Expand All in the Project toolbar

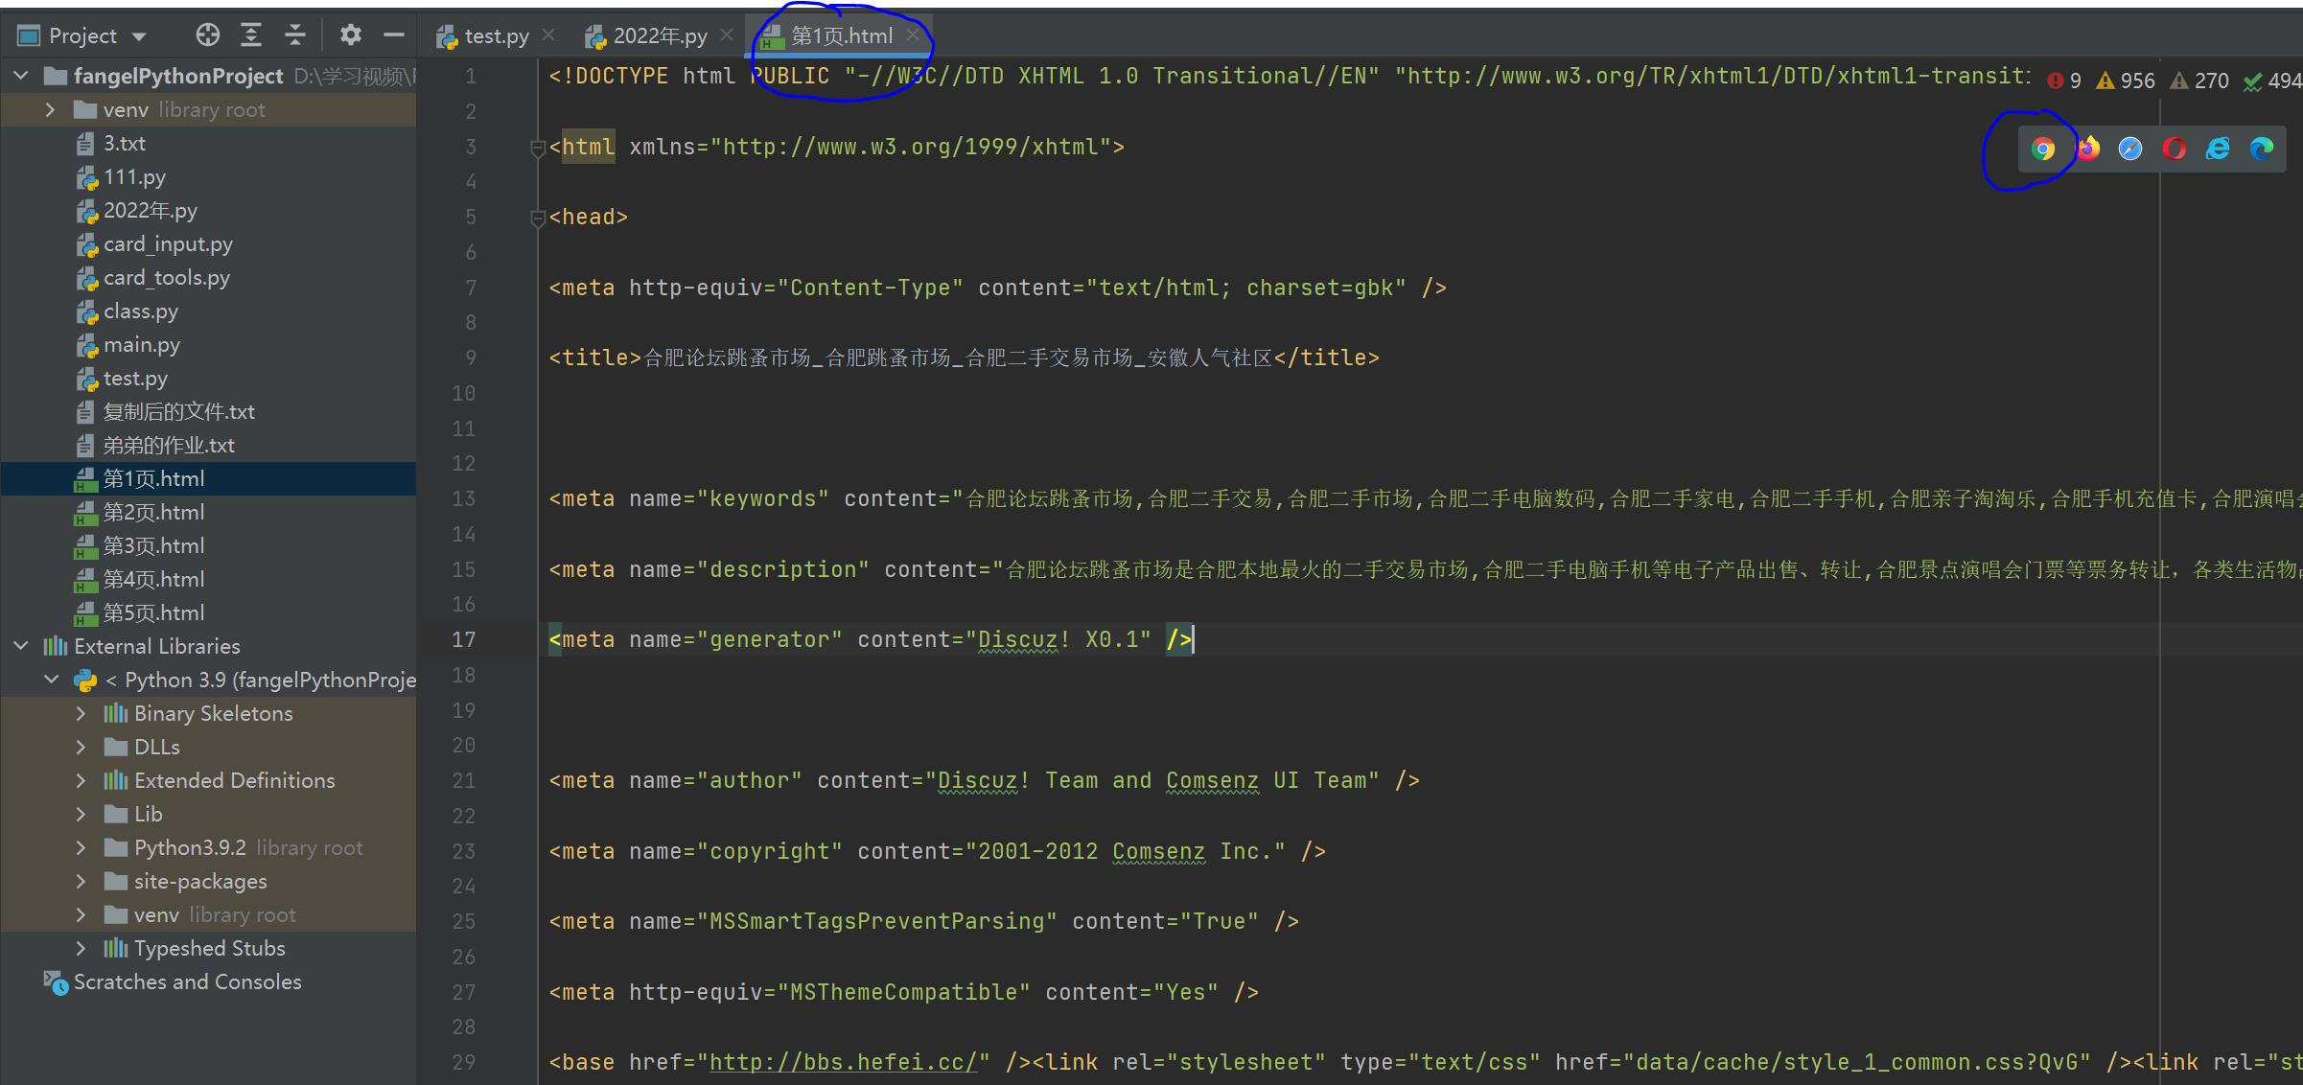click(250, 35)
